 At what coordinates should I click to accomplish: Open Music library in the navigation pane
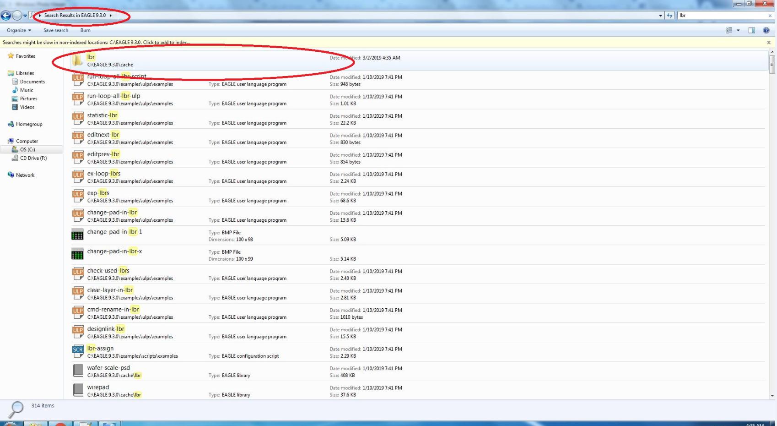click(27, 90)
